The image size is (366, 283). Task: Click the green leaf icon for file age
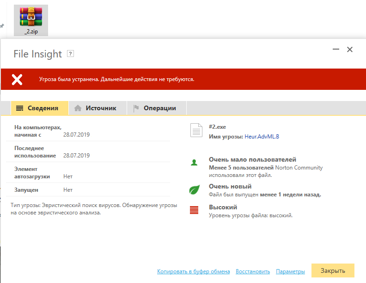(195, 189)
